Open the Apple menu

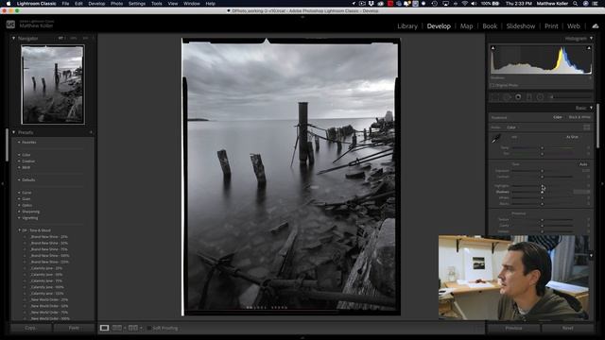(9, 4)
